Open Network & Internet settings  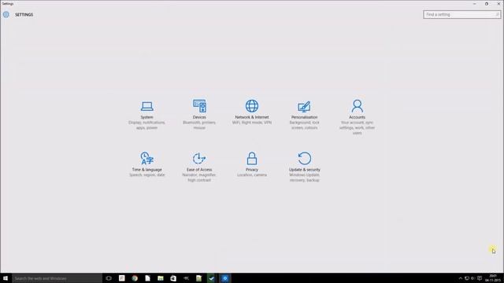coord(252,112)
